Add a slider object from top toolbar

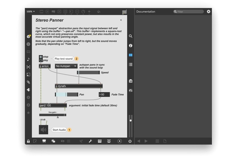click(x=77, y=12)
